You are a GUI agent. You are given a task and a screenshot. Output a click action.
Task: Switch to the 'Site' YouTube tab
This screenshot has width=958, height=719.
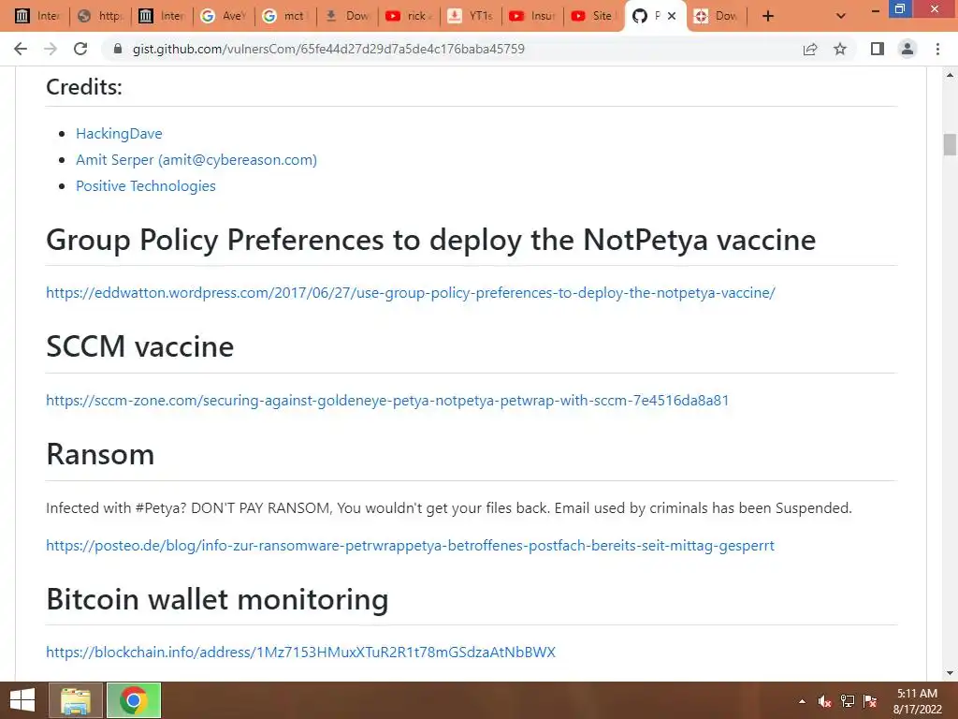coord(593,16)
